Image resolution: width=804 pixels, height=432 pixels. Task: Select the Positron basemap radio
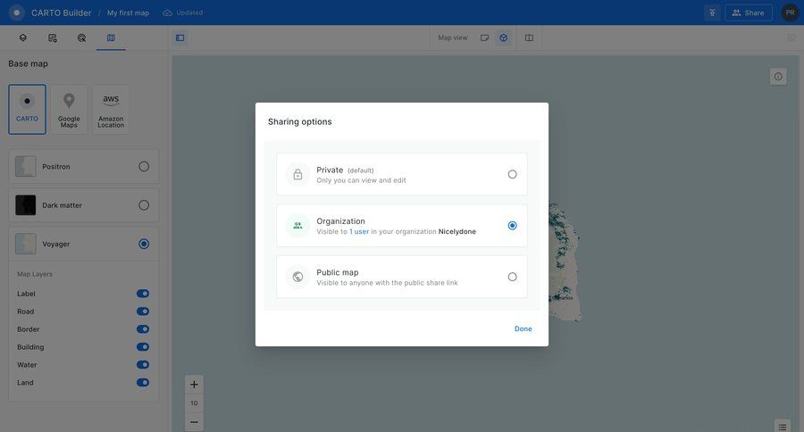(x=144, y=167)
